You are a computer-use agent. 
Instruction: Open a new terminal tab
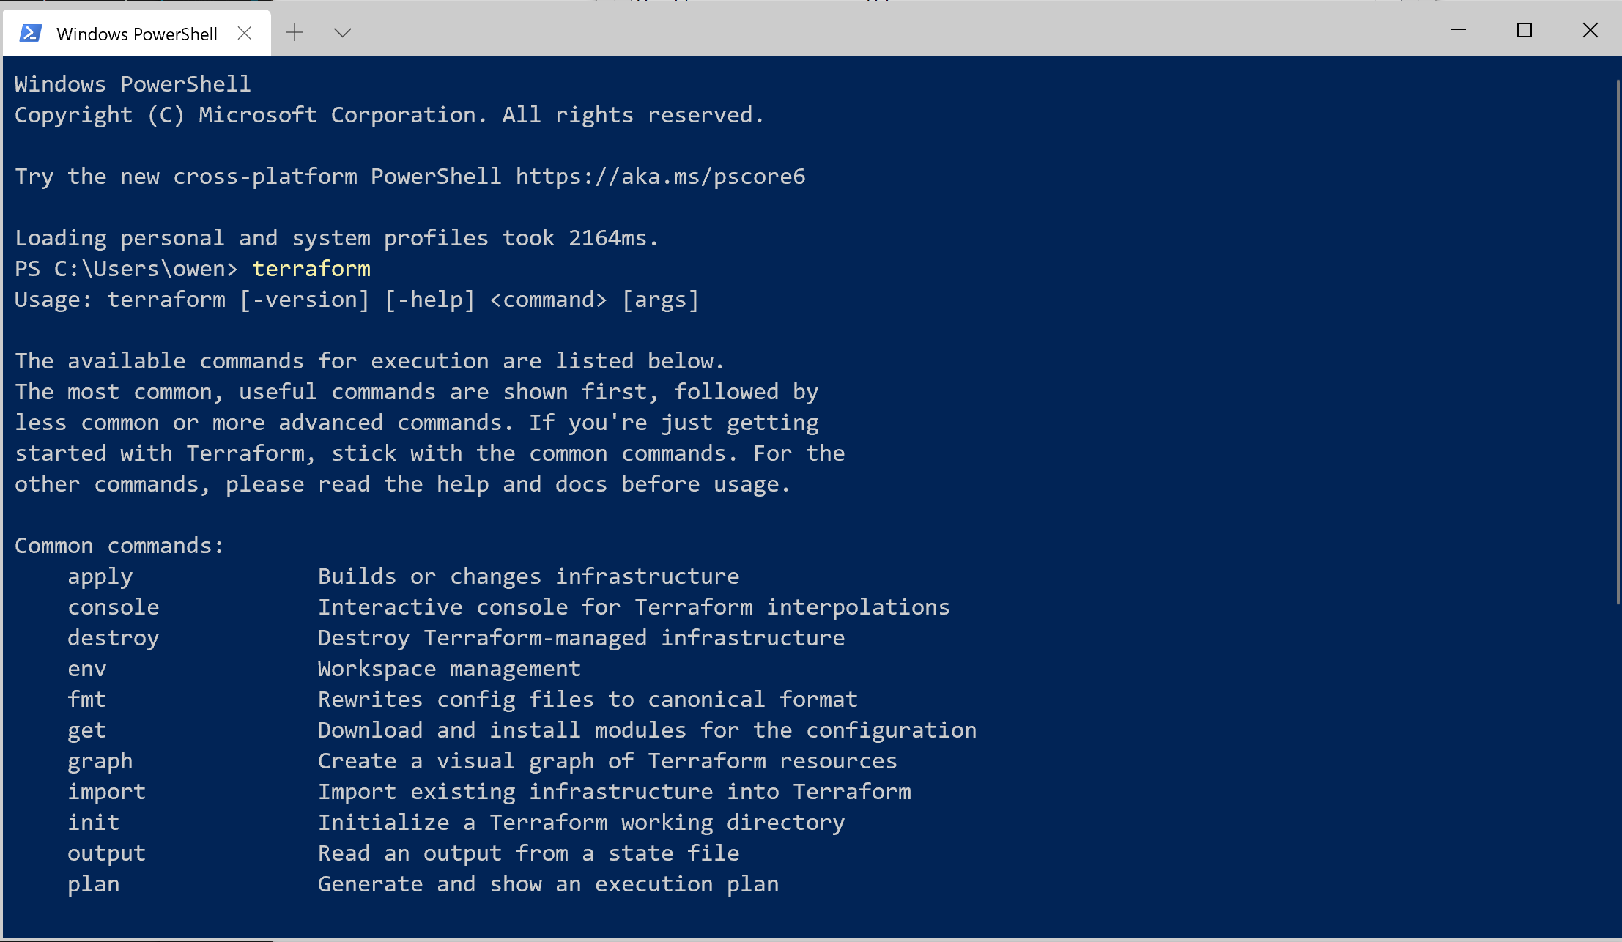pos(295,32)
